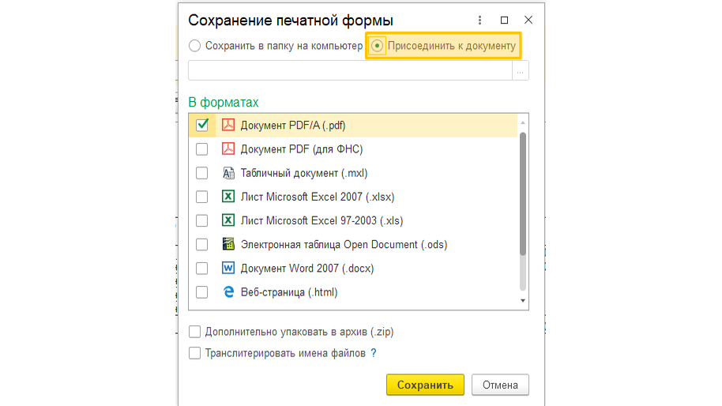Close the Сохранение печатной формы dialog
This screenshot has height=406, width=722.
(x=528, y=20)
